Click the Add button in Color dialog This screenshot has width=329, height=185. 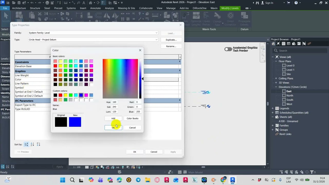coord(113,118)
